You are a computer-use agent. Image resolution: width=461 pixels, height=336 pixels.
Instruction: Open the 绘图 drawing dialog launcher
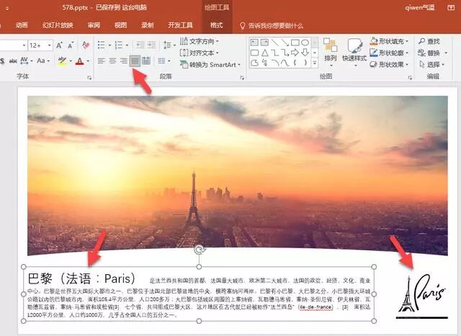coord(410,78)
